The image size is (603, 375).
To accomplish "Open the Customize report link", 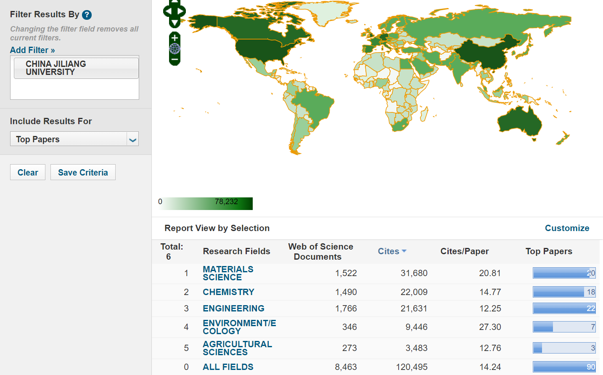I will point(567,228).
